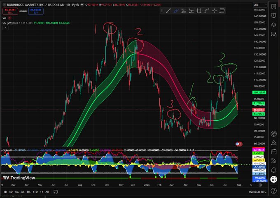
Task: Select the Fib Retracement lines tool
Action: tap(222, 11)
